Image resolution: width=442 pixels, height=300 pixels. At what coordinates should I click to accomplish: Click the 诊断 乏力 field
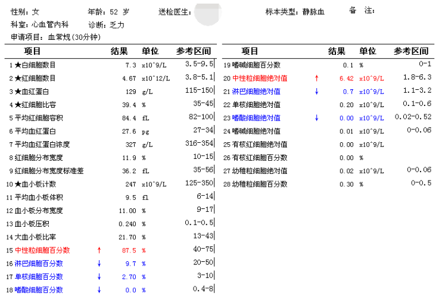point(106,25)
